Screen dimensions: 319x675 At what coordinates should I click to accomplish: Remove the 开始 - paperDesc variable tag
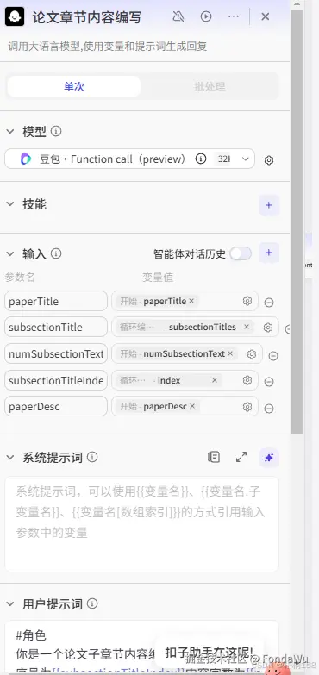[x=192, y=406]
